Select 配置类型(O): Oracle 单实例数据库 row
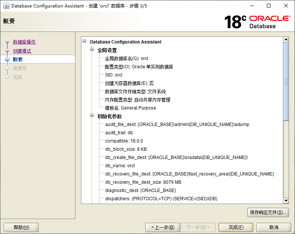This screenshot has width=295, height=234. (139, 67)
